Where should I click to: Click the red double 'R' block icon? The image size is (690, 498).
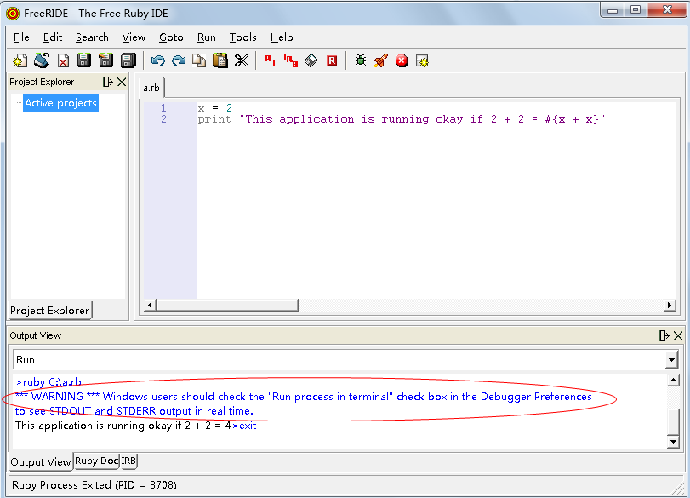(290, 60)
